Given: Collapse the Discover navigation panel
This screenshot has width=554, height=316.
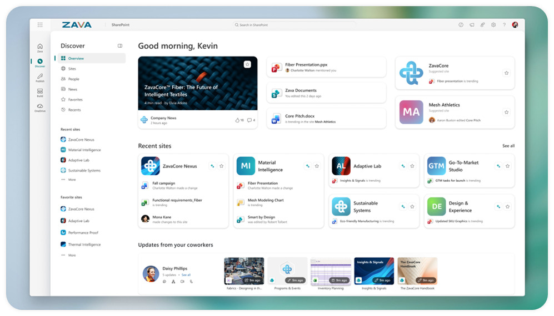Looking at the screenshot, I should pyautogui.click(x=120, y=46).
